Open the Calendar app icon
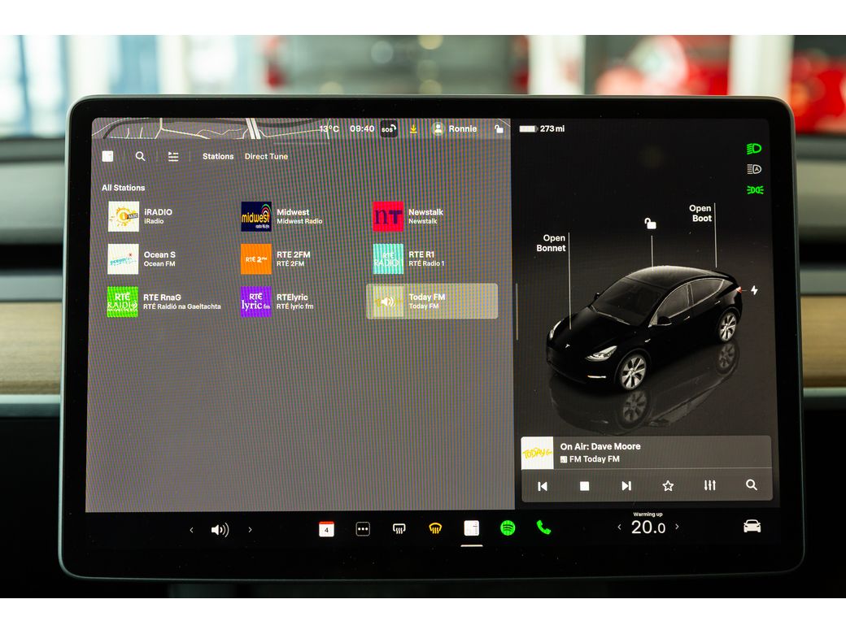Viewport: 846px width, 634px height. click(x=326, y=529)
